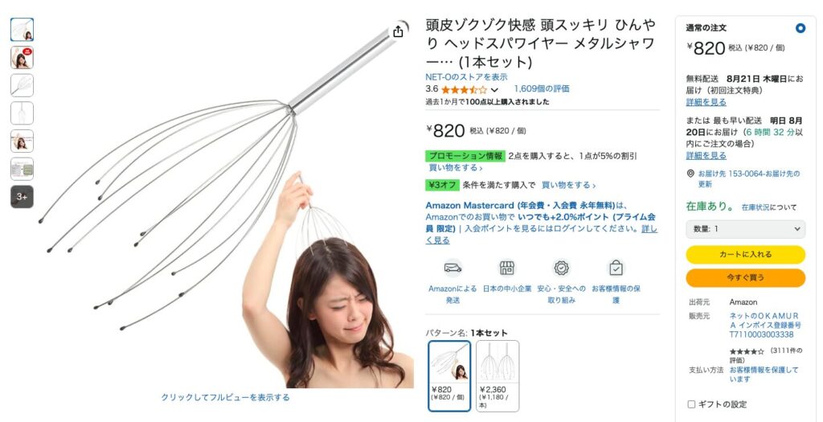The width and height of the screenshot is (823, 422).
Task: Click the Amazon delivery truck icon
Action: click(452, 268)
